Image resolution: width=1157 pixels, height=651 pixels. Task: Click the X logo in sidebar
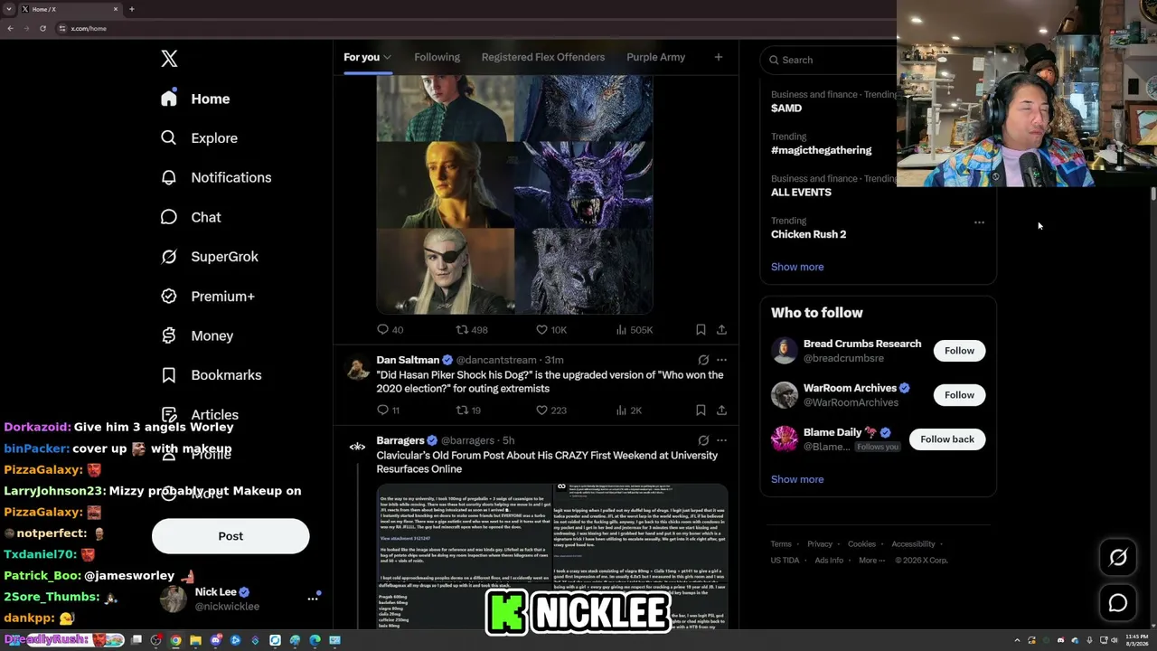click(169, 59)
